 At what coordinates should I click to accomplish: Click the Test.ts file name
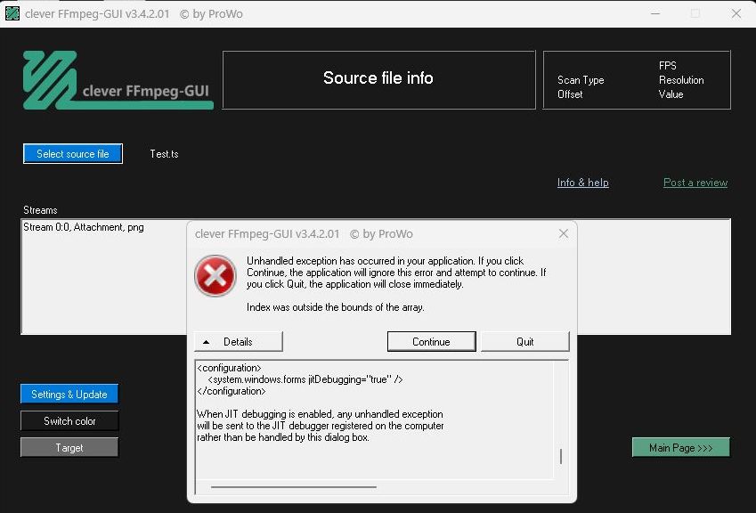(165, 154)
